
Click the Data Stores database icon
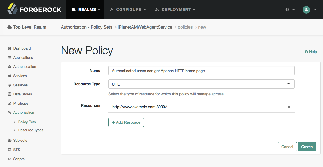click(x=10, y=94)
